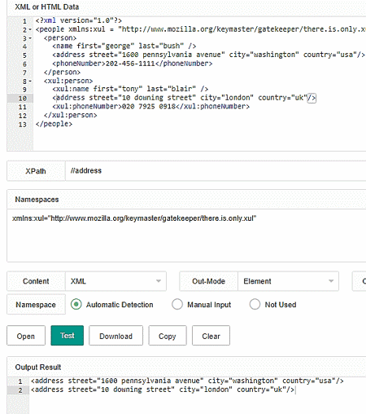This screenshot has width=366, height=414.
Task: Select line number 10 in the XML editor gutter
Action: click(23, 98)
